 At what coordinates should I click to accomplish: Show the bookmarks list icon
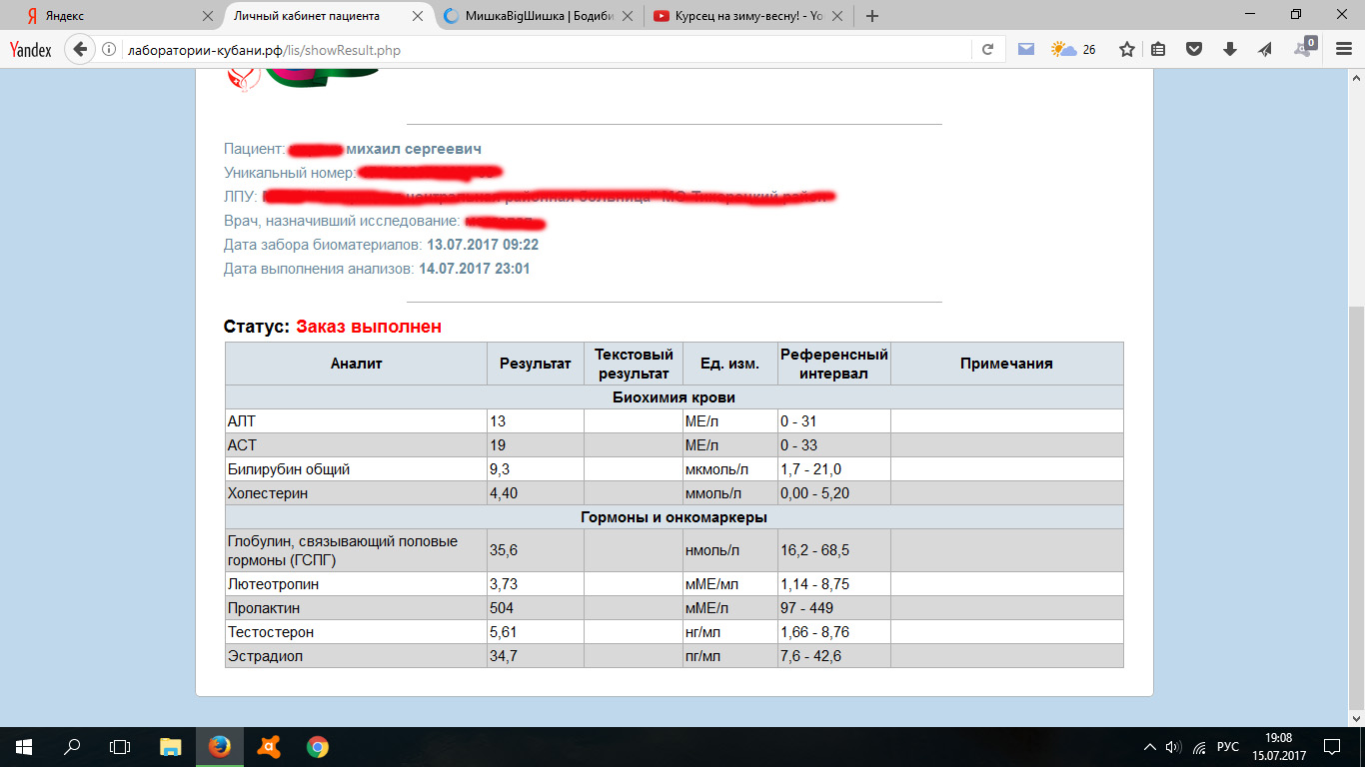[x=1159, y=50]
